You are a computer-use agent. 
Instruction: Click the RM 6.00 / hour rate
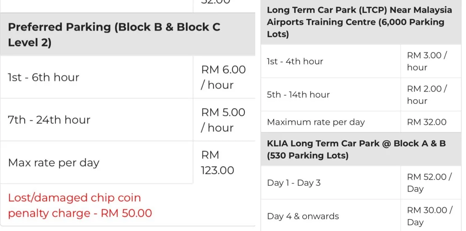point(223,77)
